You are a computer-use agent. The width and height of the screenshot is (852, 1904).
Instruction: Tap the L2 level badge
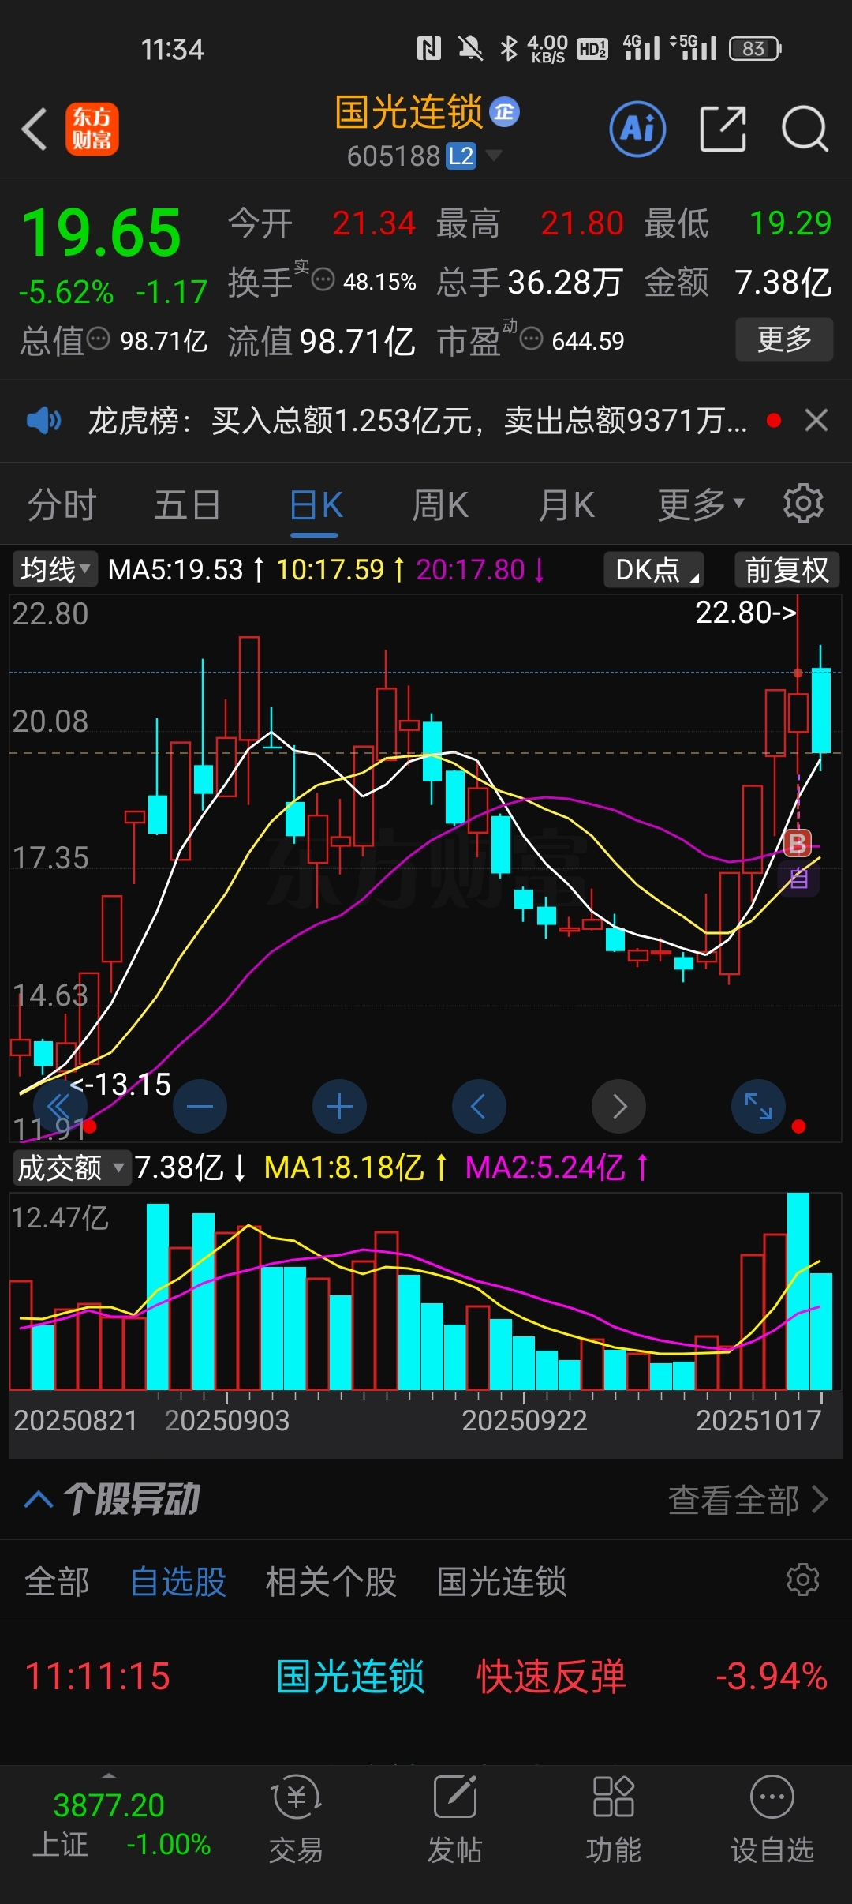point(461,156)
